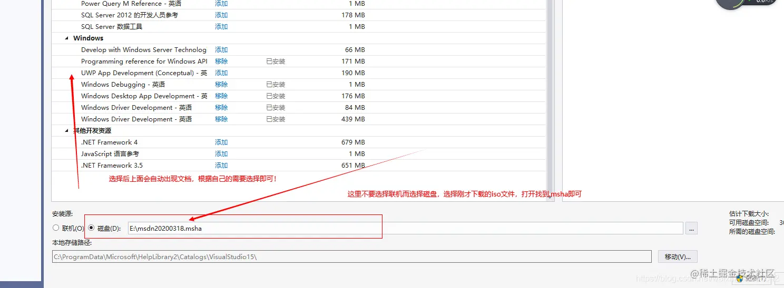Viewport: 784px width, 288px height.
Task: Select the ".NET Framework 3.5" row text
Action: [112, 166]
